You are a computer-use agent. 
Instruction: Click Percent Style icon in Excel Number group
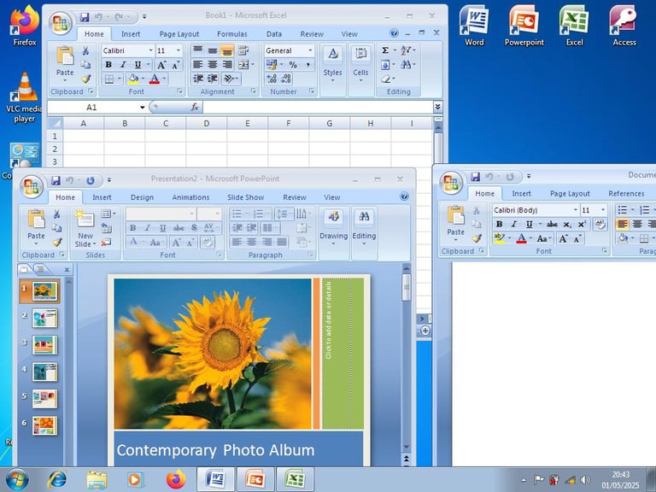[x=293, y=65]
